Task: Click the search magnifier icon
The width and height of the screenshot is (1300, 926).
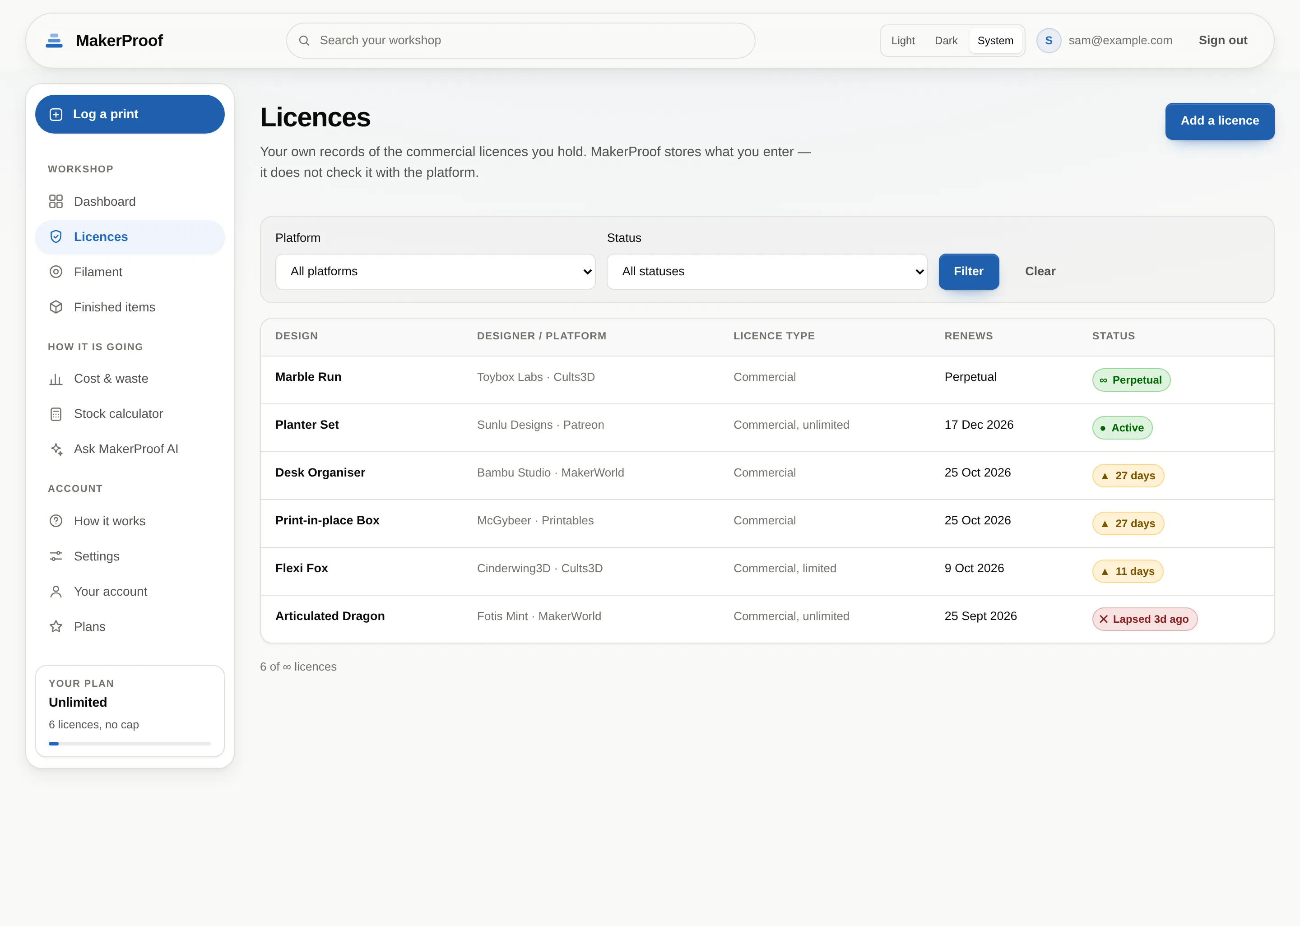Action: pos(304,41)
